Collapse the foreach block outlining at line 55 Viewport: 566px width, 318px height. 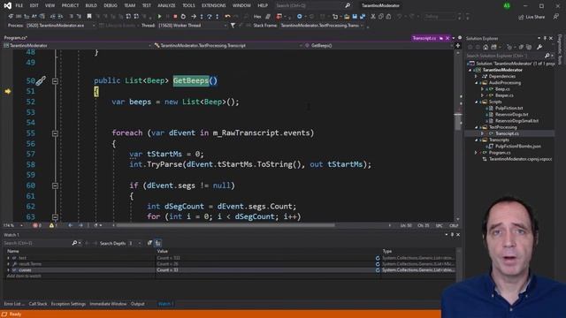tap(55, 133)
